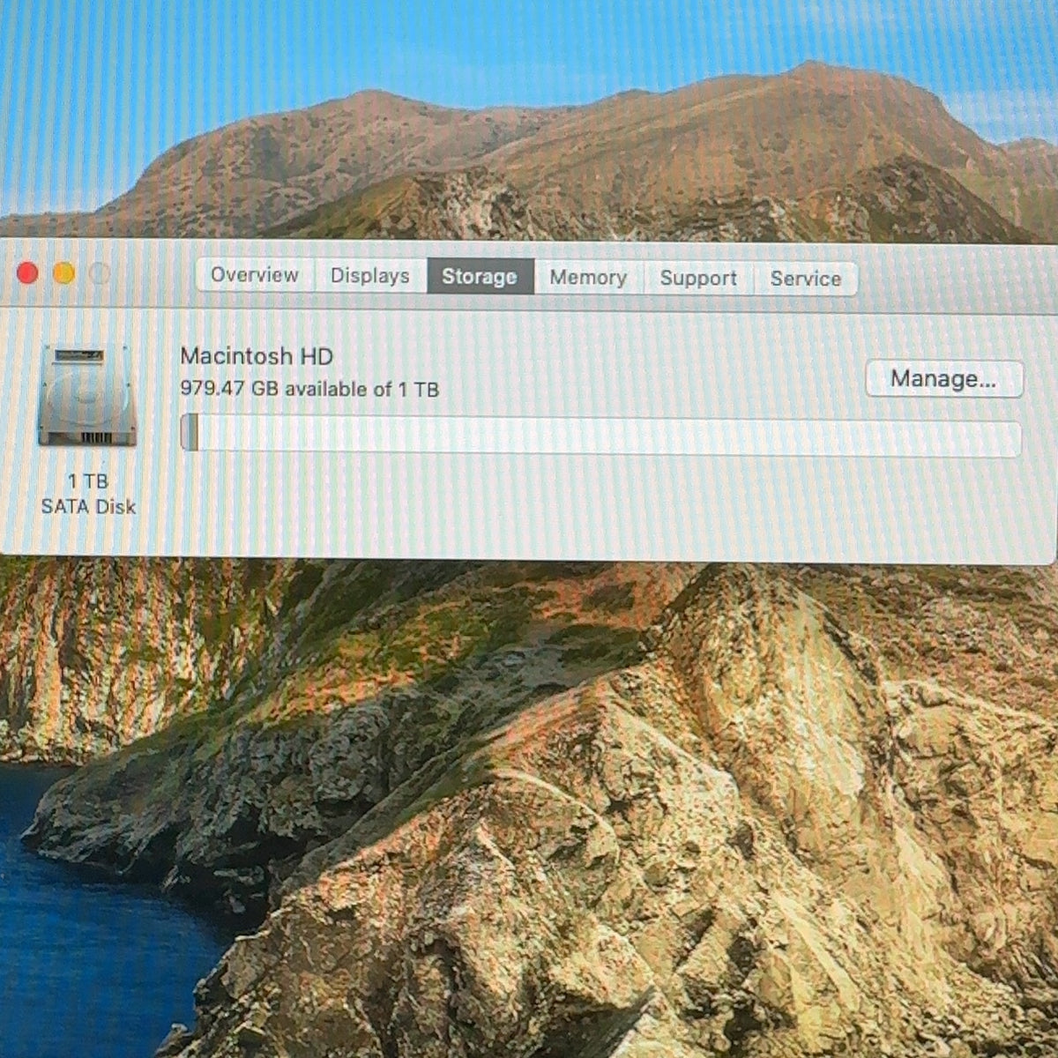Click the Macintosh HD volume name
Viewport: 1058px width, 1058px height.
(257, 356)
